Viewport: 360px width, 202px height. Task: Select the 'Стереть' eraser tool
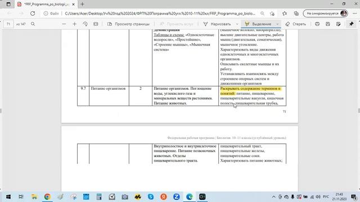(x=296, y=24)
